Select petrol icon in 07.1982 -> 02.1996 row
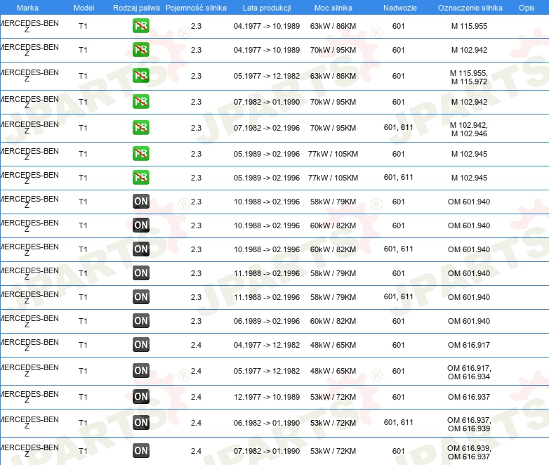The width and height of the screenshot is (549, 465). tap(140, 128)
